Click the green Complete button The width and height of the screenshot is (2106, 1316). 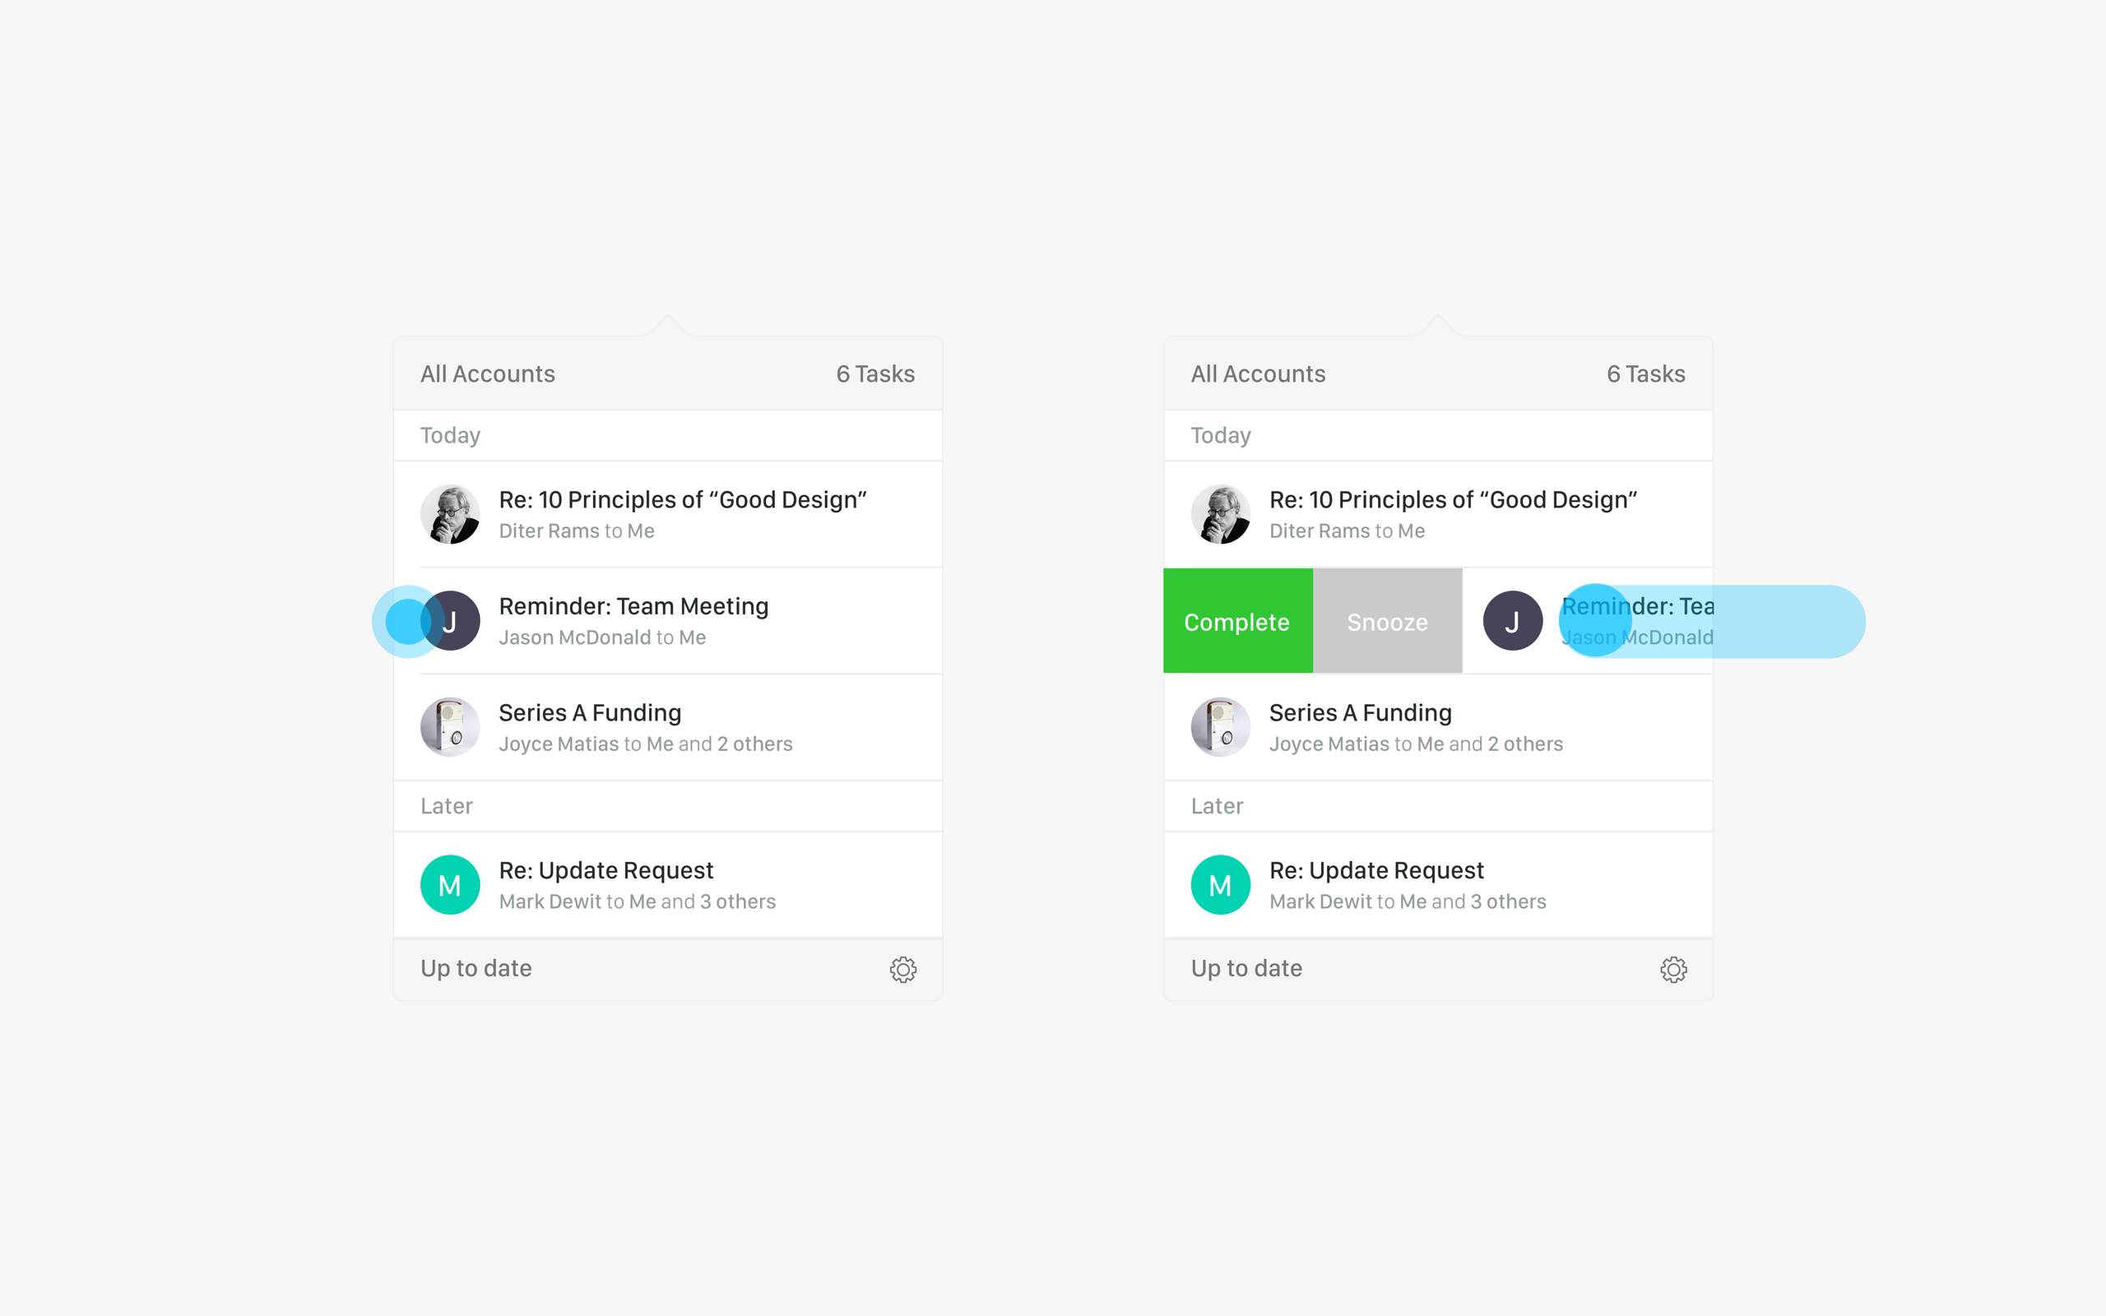point(1237,620)
